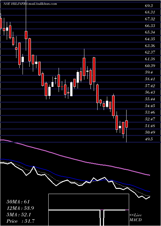Screen dimensions: 161x226
Task: Click the 65.34 price axis label
Action: tap(150, 32)
